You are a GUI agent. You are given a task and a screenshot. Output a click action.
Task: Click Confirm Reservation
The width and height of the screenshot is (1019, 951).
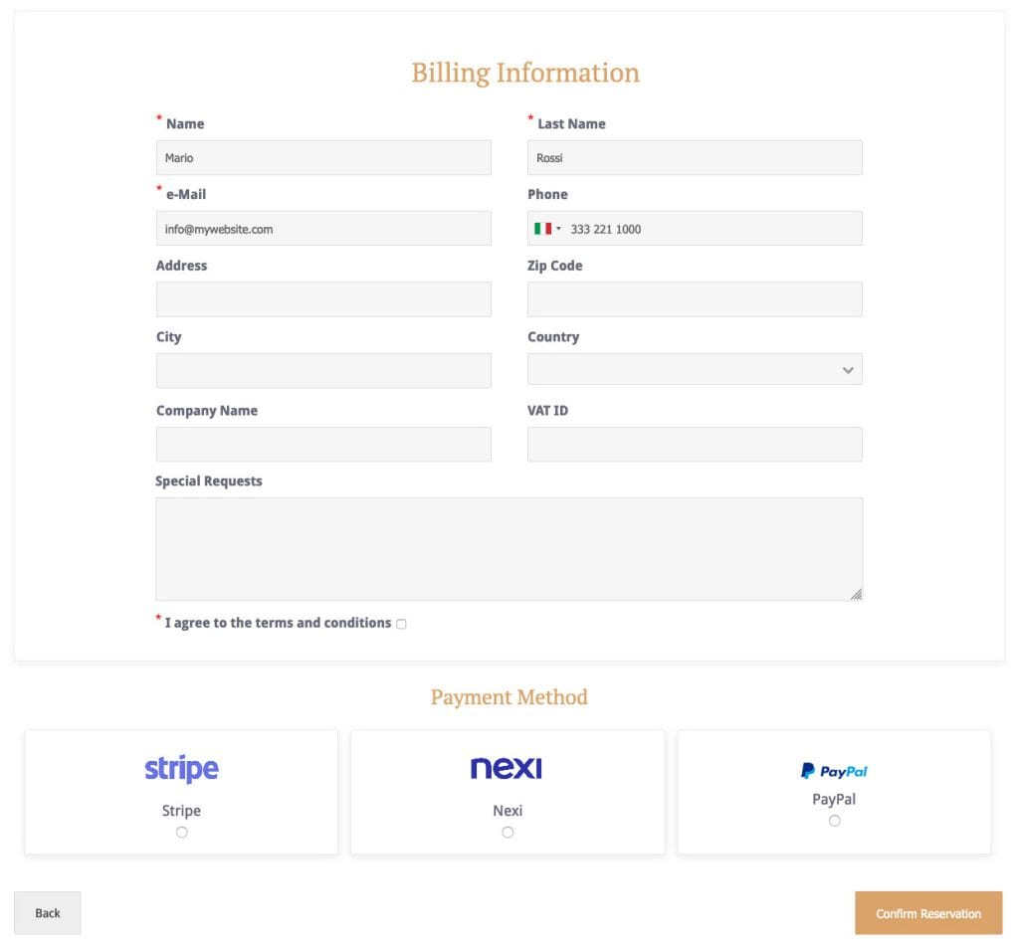(927, 912)
